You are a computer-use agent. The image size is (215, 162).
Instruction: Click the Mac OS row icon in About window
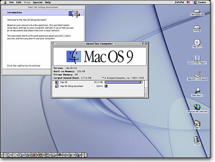[x=57, y=82]
